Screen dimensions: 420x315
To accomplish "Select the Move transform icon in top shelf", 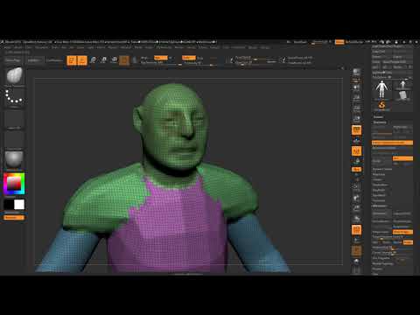I will click(x=93, y=60).
